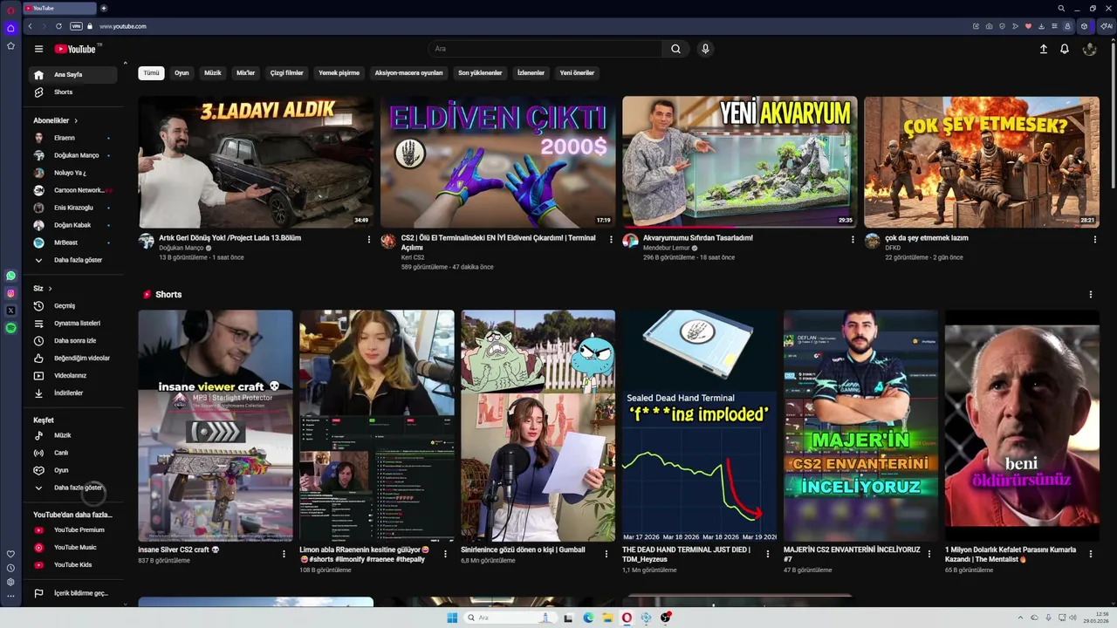Open WhatsApp in the Opera sidebar
The height and width of the screenshot is (628, 1117).
[x=10, y=276]
